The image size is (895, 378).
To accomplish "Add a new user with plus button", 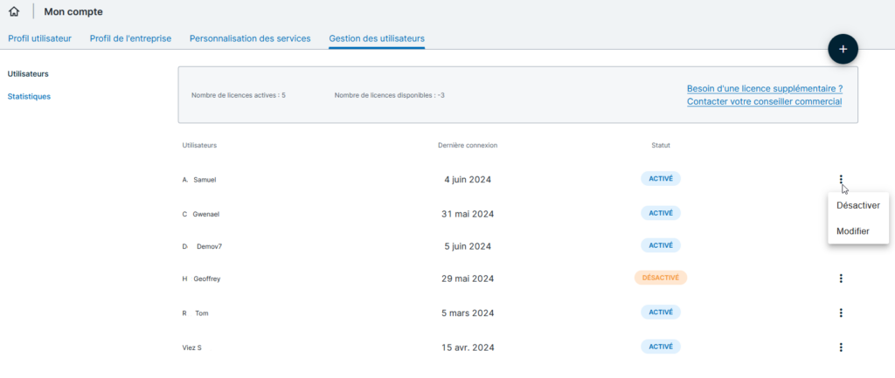I will [x=843, y=50].
